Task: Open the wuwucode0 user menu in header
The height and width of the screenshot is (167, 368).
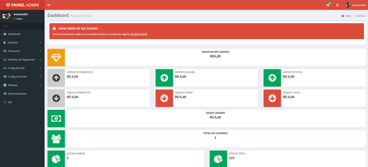Action: (356, 5)
